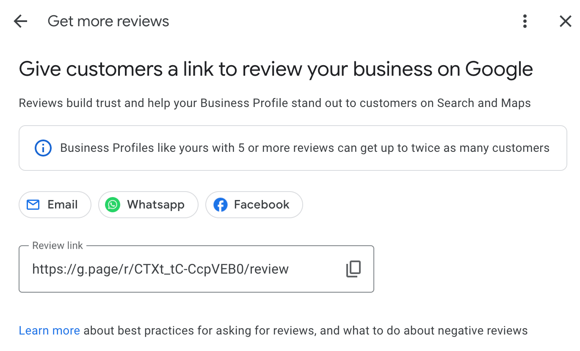Viewport: 580px width, 351px height.
Task: Share review link via Email button
Action: click(55, 205)
